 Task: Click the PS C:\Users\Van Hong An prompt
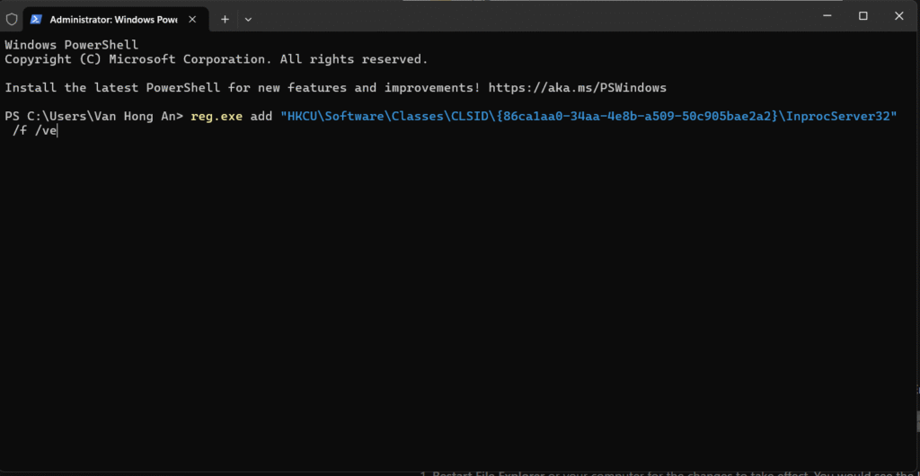93,117
